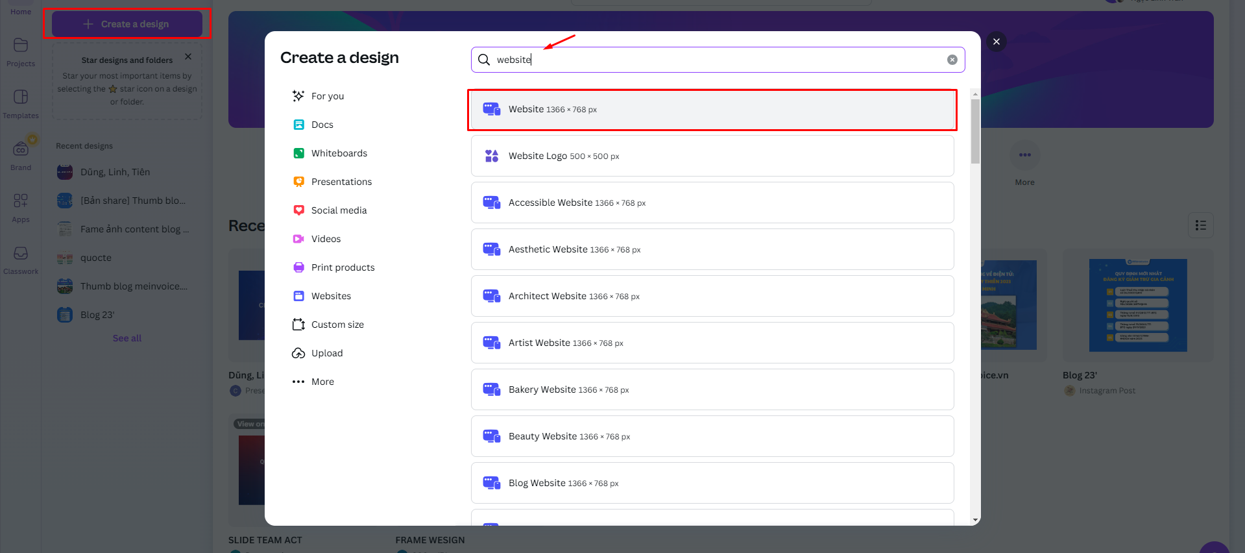1245x553 pixels.
Task: Click the search magnifier icon
Action: [484, 60]
